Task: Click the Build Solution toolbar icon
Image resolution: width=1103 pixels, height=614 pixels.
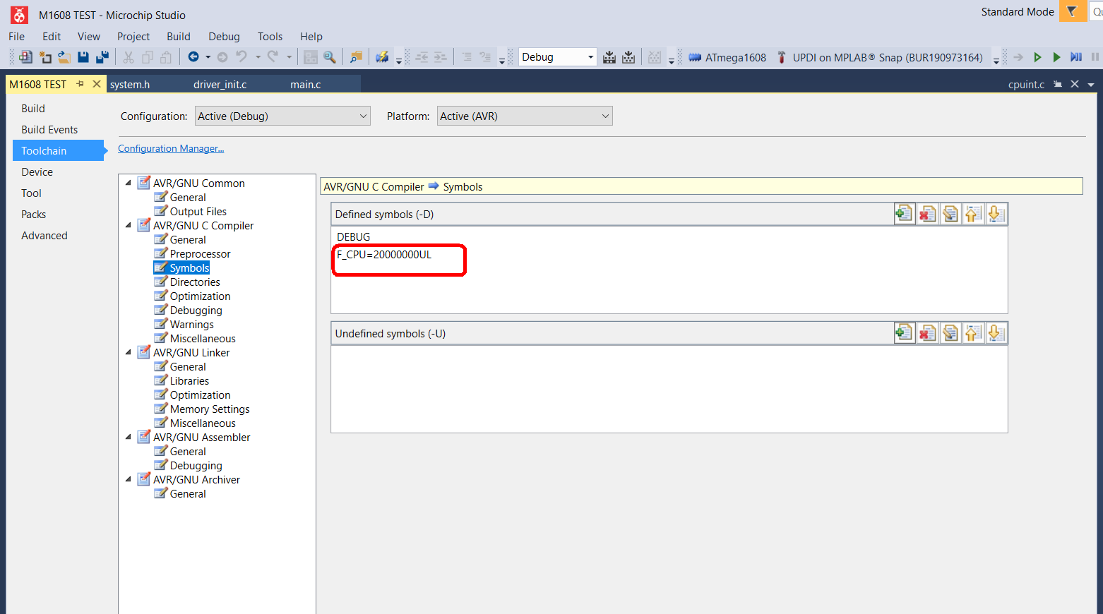Action: coord(609,57)
